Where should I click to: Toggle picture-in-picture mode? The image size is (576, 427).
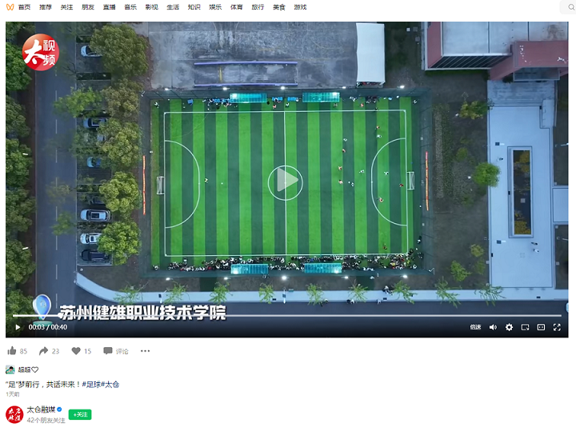click(x=525, y=327)
